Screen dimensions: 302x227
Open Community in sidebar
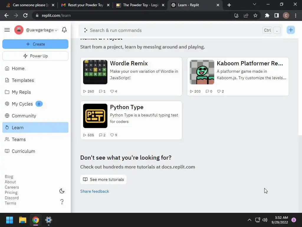tap(35, 116)
